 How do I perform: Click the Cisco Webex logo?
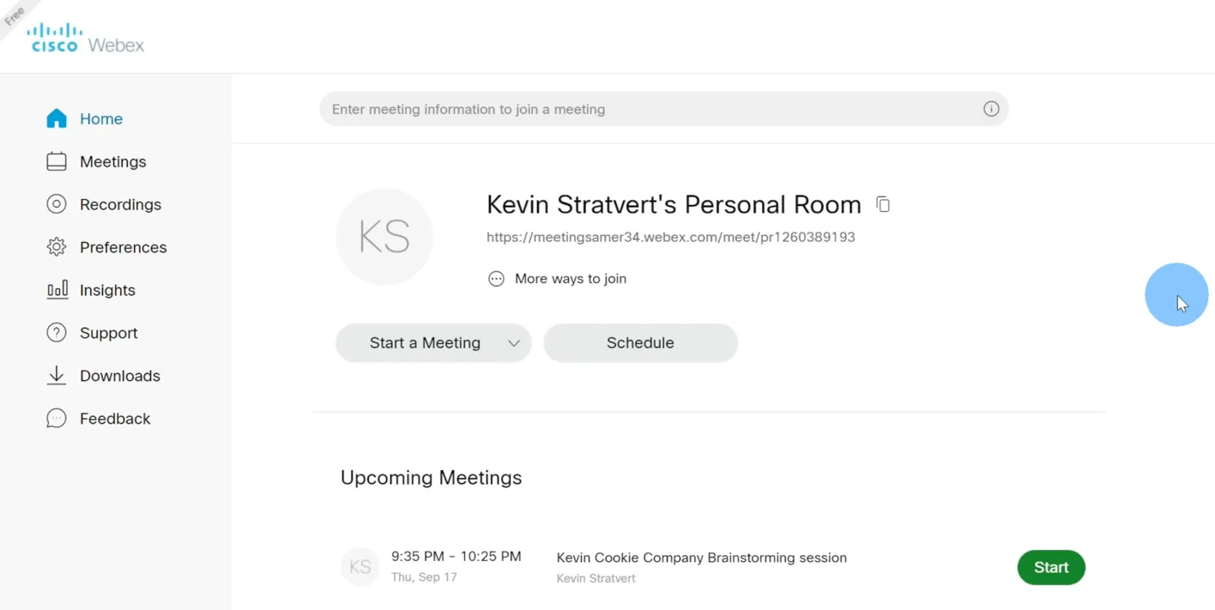(x=87, y=39)
